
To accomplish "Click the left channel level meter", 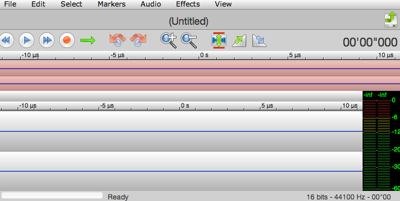I will [369, 145].
